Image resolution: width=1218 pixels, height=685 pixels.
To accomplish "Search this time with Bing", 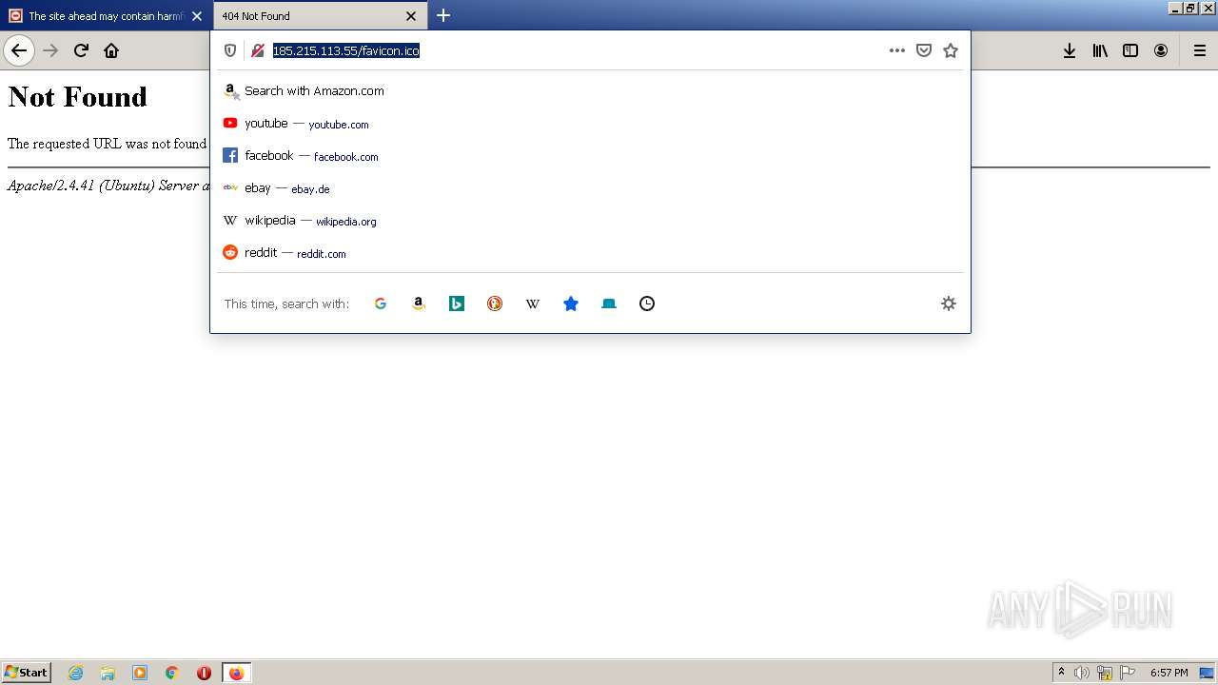I will click(457, 303).
